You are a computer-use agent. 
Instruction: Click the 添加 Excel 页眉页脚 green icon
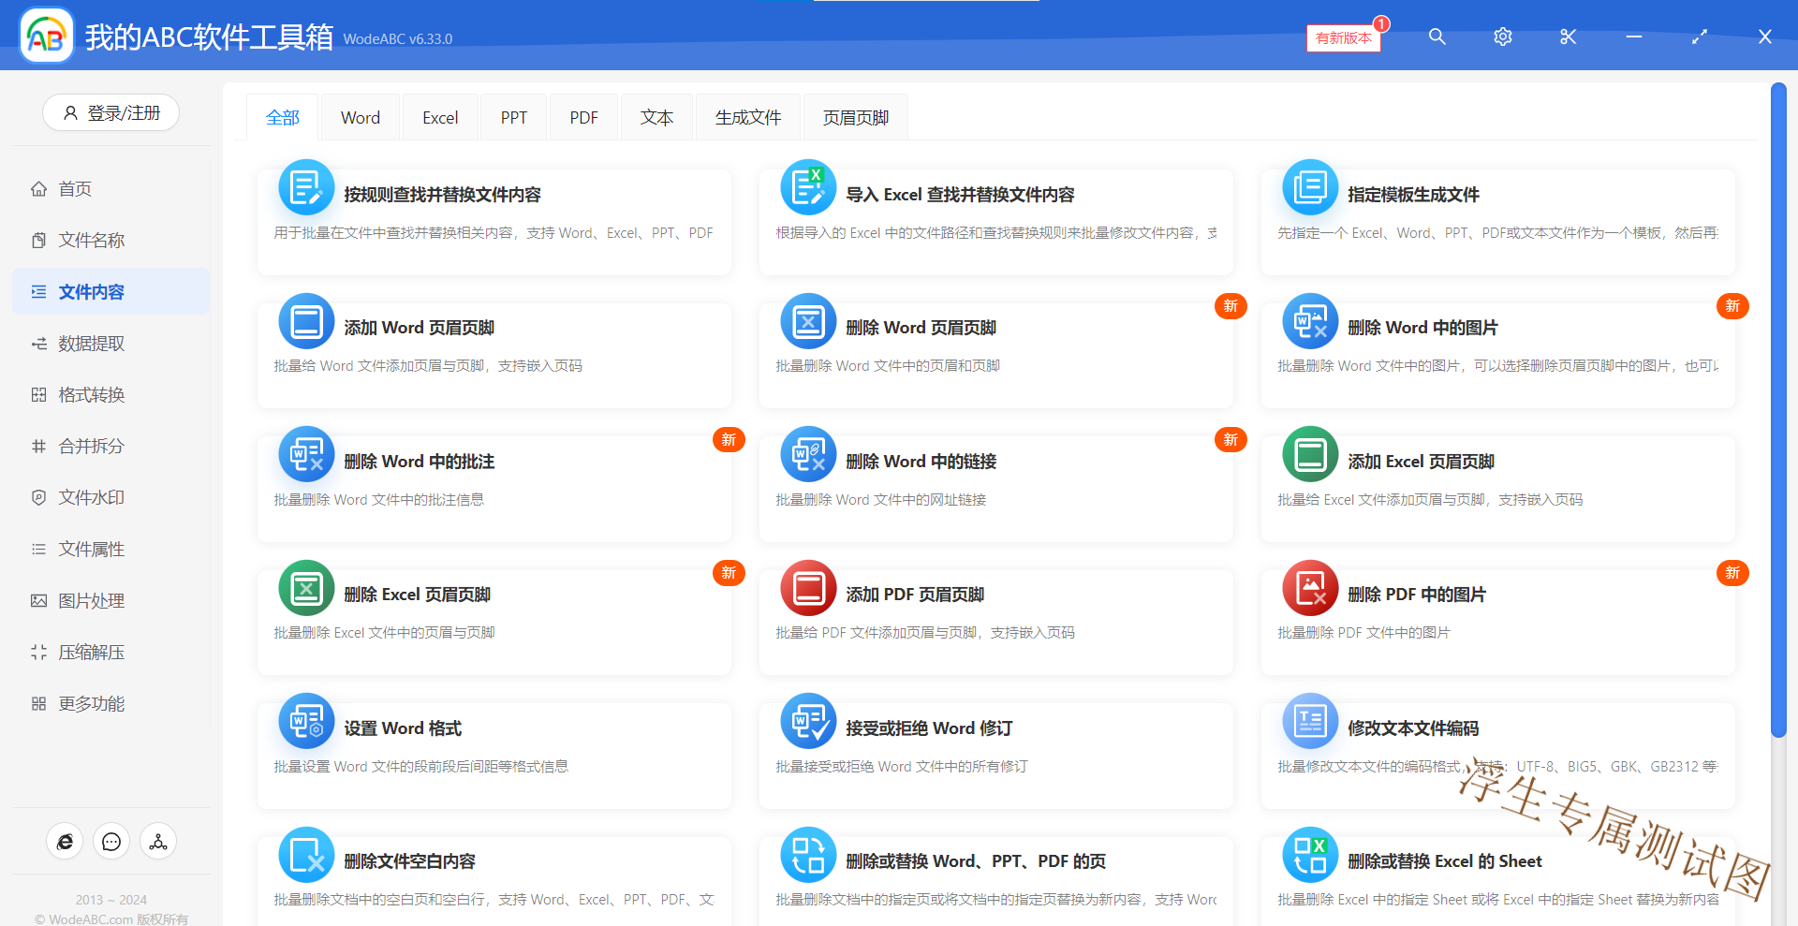coord(1309,456)
